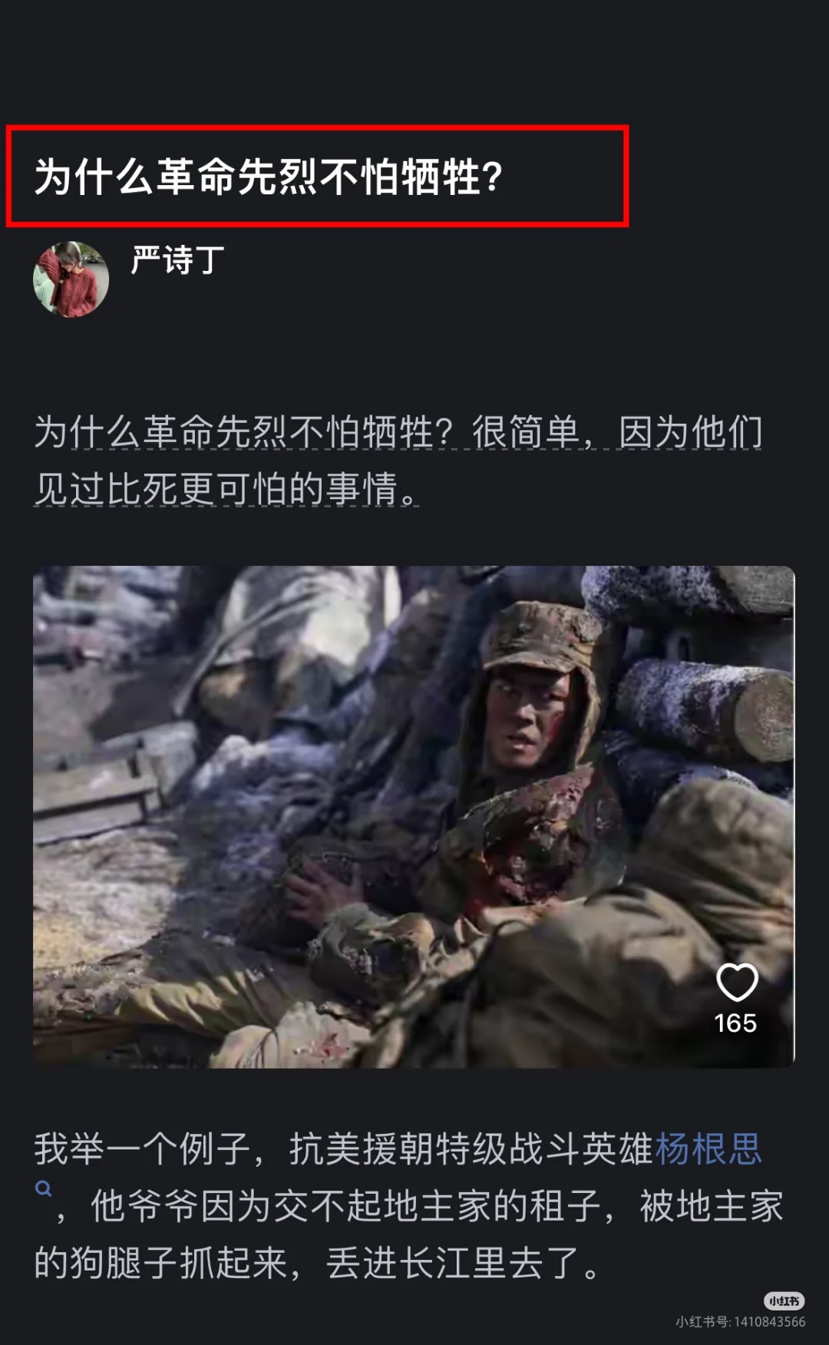Click the 小红书号: 1410843566 label
This screenshot has width=829, height=1345.
(x=741, y=1322)
